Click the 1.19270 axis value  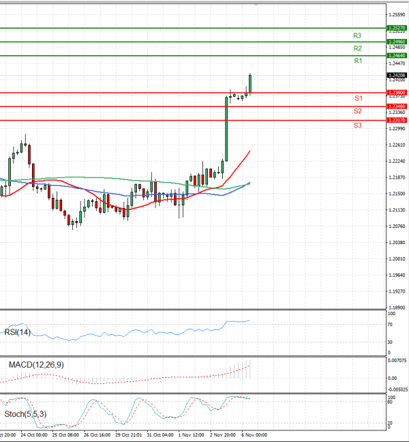click(x=397, y=291)
